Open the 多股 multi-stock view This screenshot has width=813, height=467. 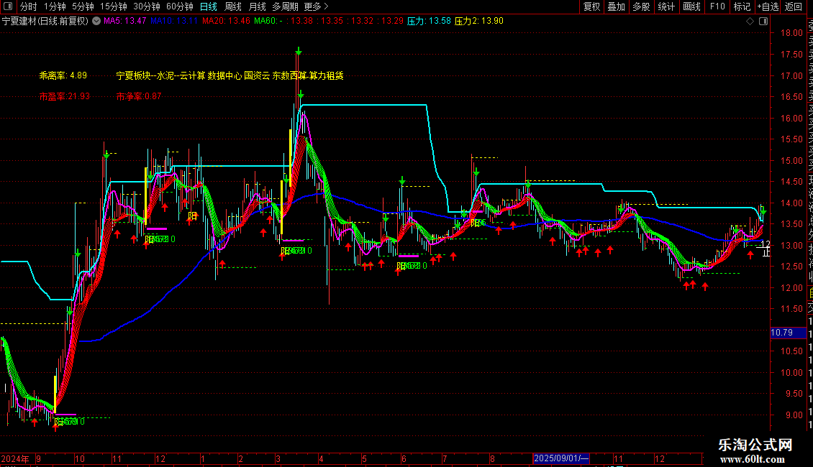point(641,6)
